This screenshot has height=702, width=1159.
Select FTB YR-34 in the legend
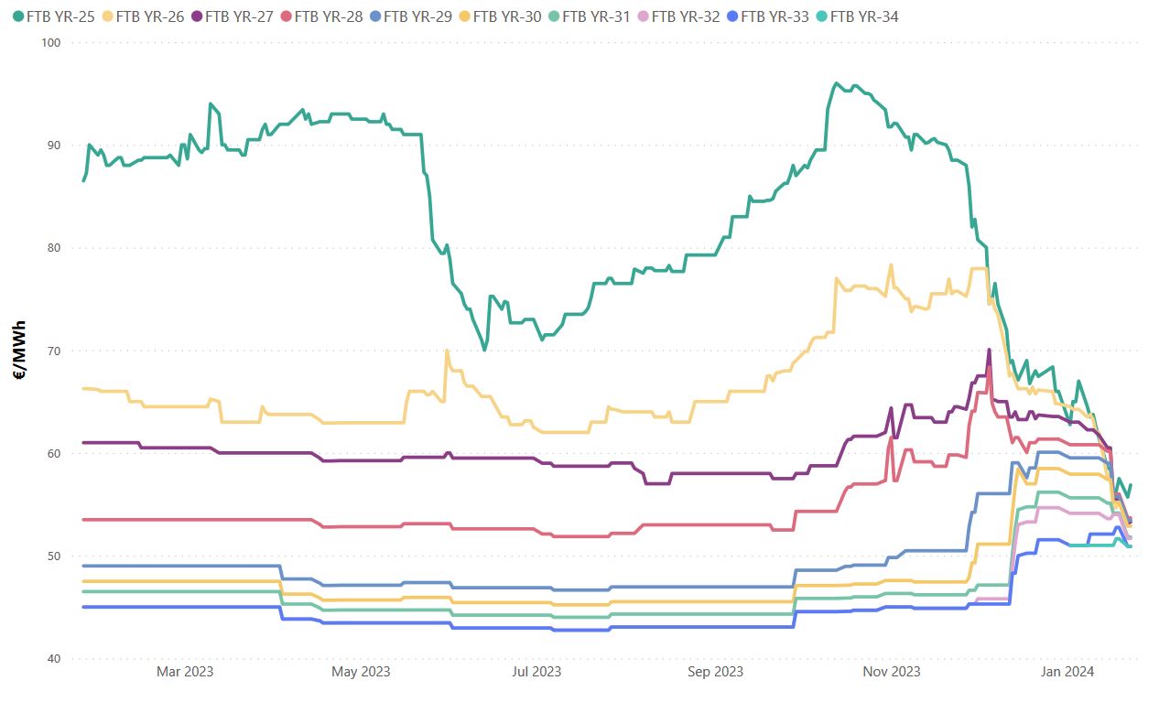862,17
